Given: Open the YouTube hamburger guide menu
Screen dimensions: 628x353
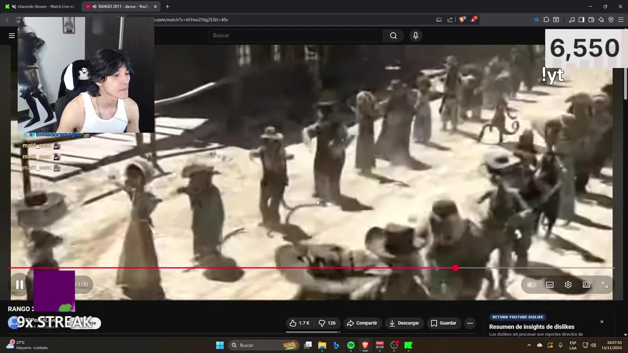Looking at the screenshot, I should tap(12, 35).
